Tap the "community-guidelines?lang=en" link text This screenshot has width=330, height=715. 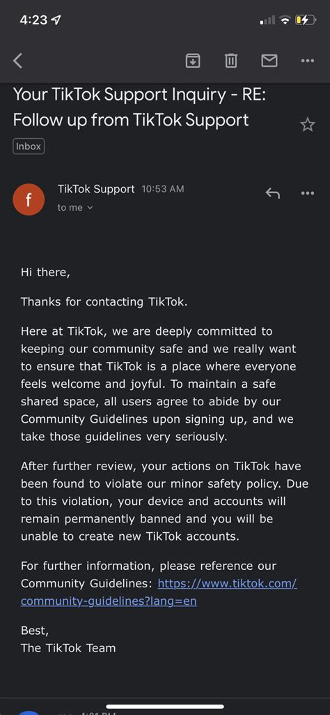point(109,601)
